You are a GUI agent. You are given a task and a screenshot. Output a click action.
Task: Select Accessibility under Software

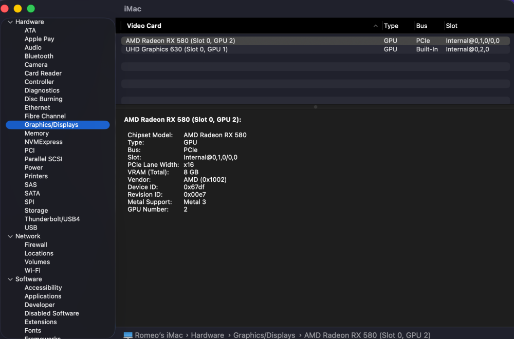[x=43, y=288]
